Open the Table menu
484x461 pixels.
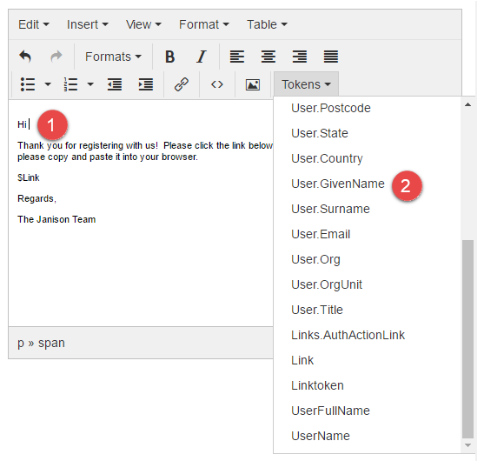point(267,24)
